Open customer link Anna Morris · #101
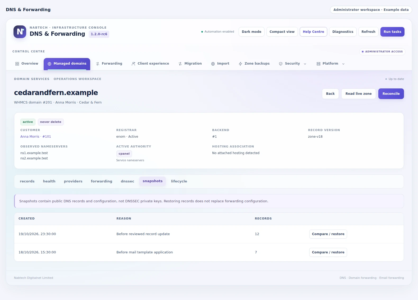 pos(36,137)
